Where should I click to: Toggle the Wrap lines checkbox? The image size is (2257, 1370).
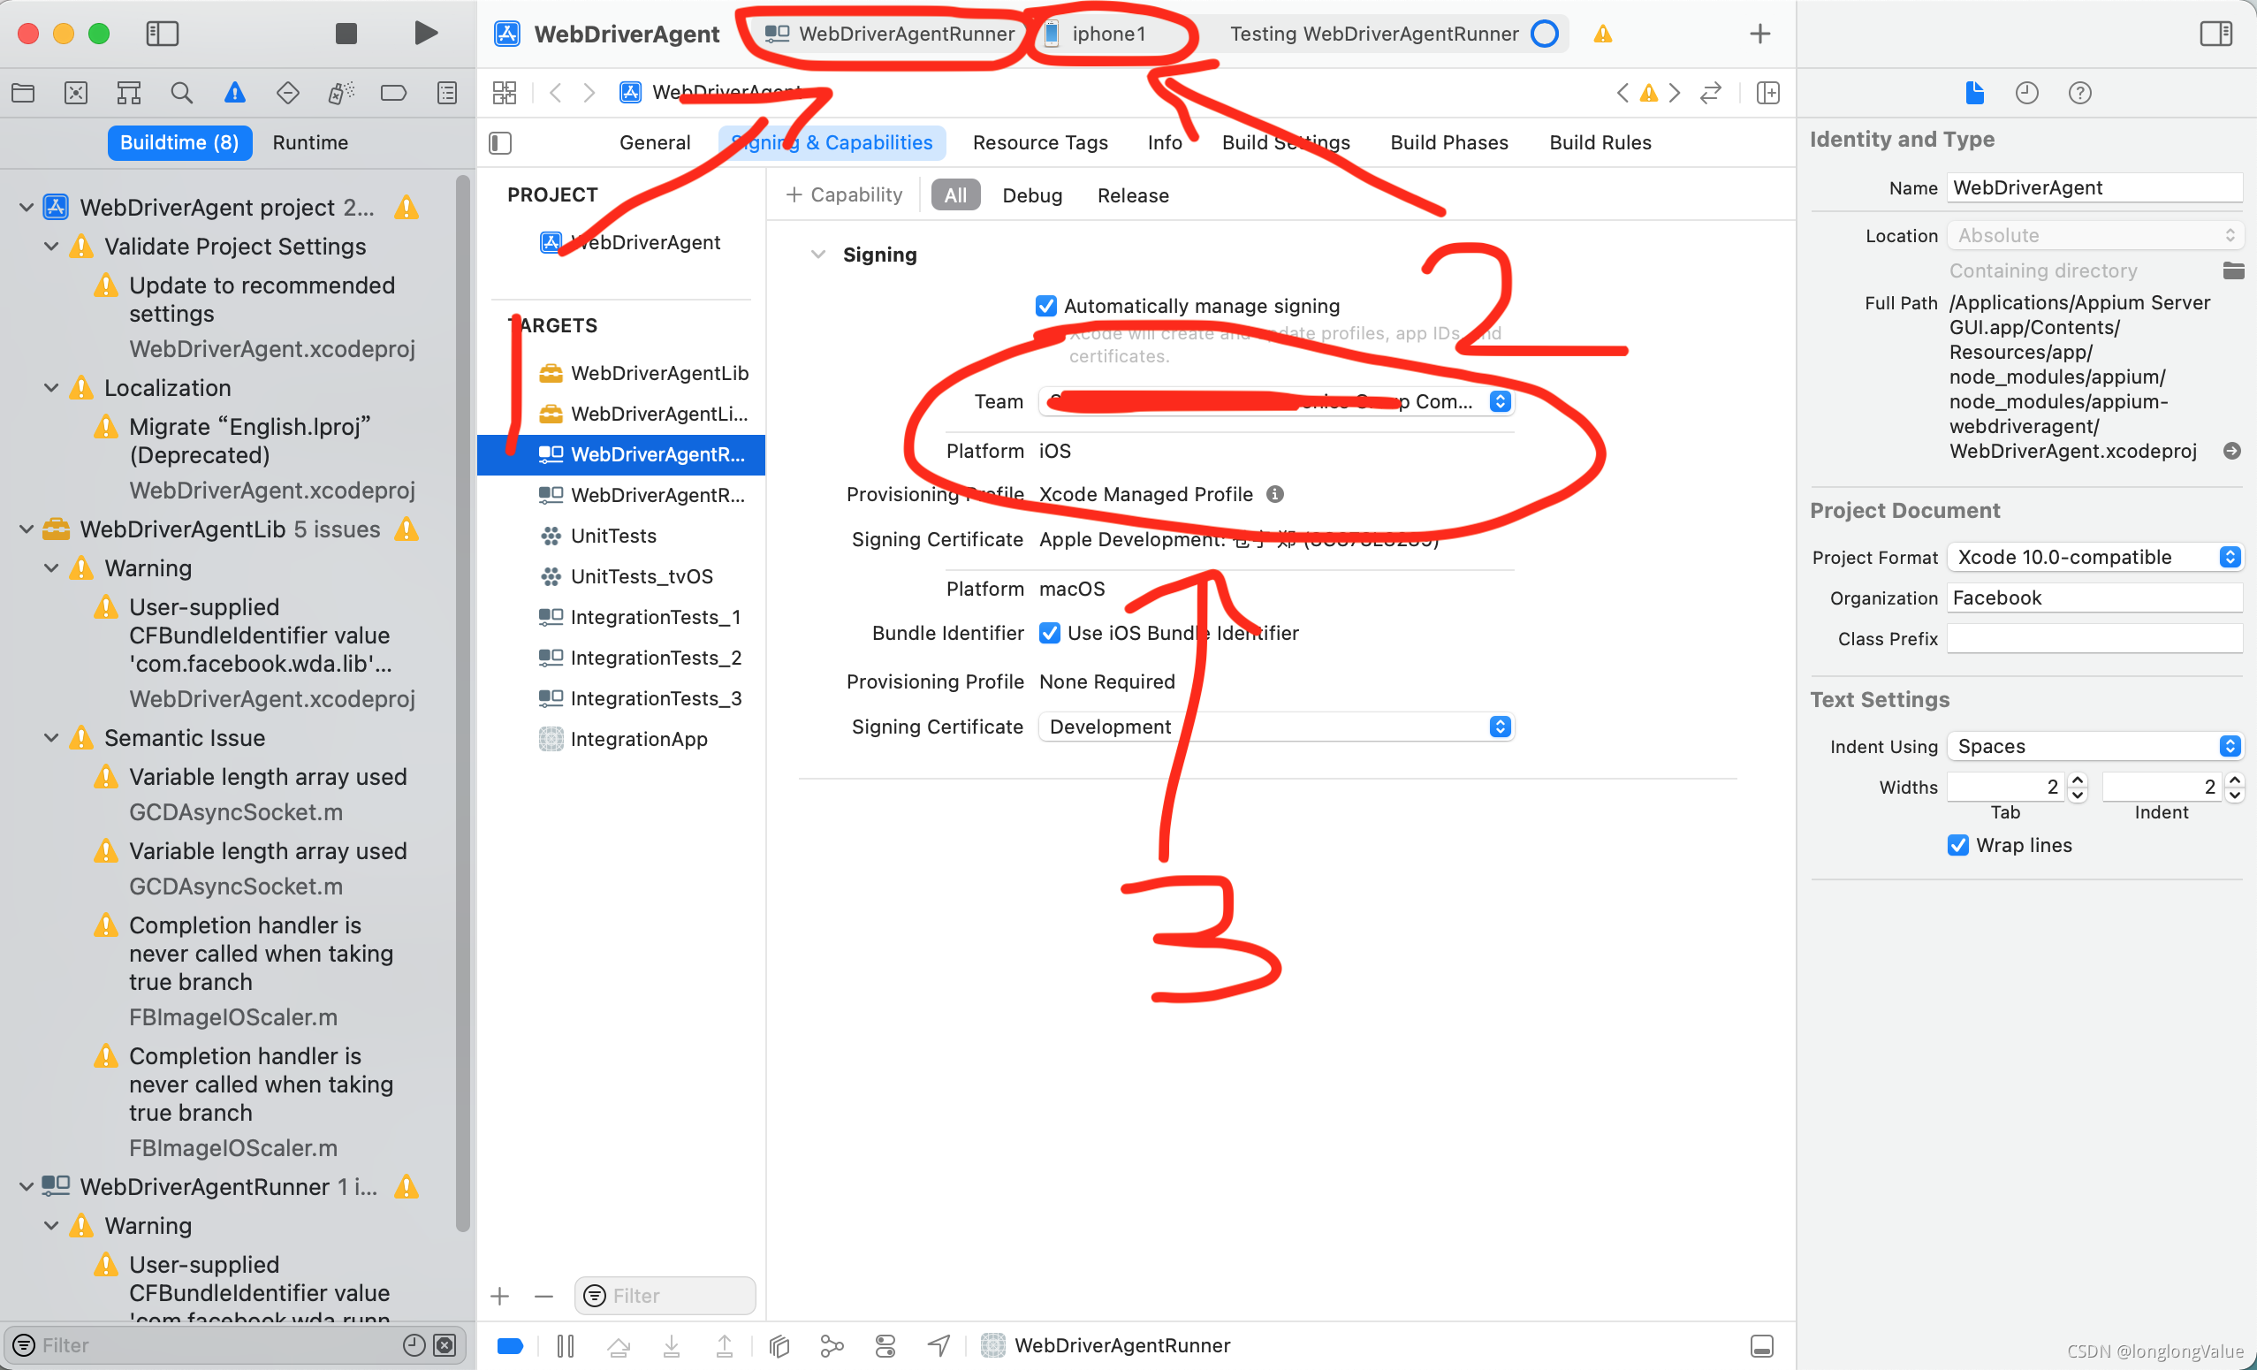[x=1957, y=845]
